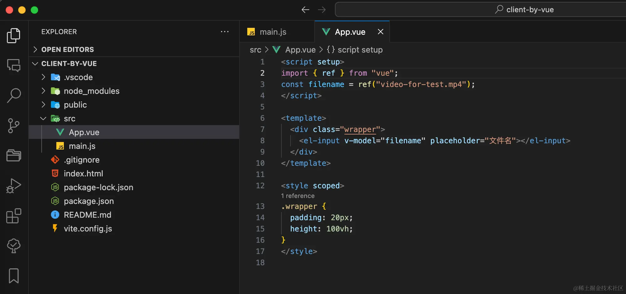Open package.json in the file tree

(x=134, y=201)
